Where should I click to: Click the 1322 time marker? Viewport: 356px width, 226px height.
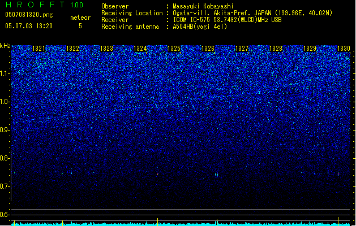(x=72, y=48)
